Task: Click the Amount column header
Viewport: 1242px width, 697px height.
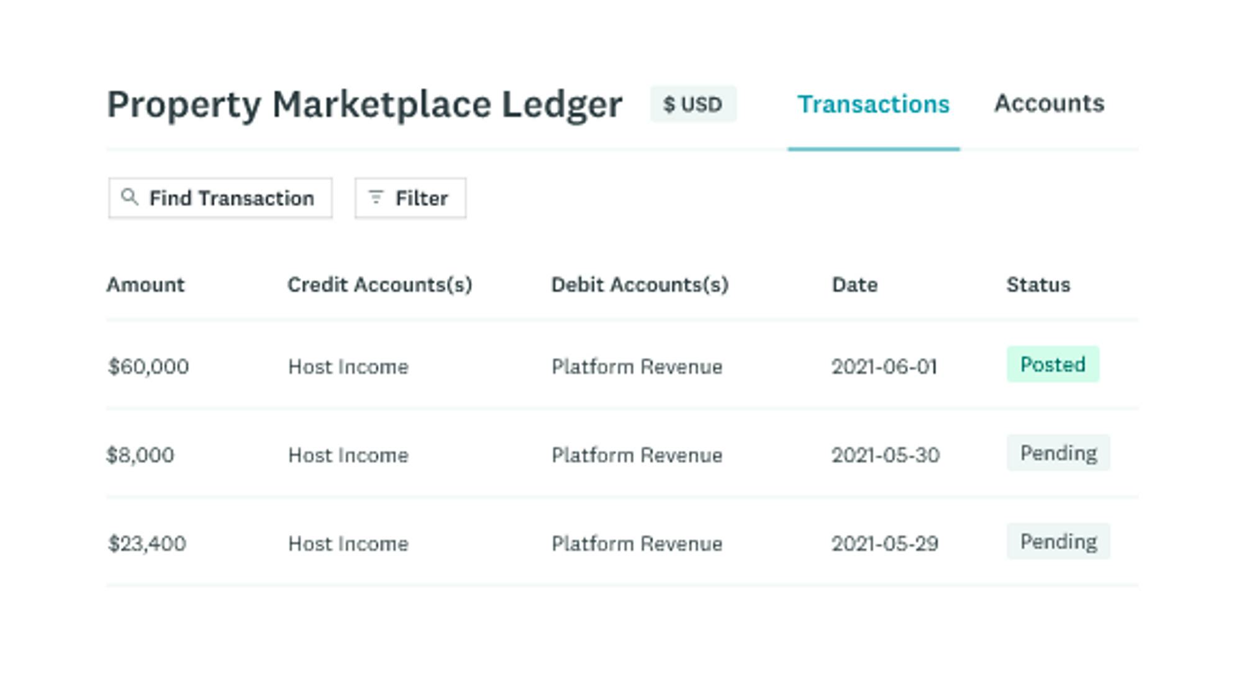Action: pos(145,285)
